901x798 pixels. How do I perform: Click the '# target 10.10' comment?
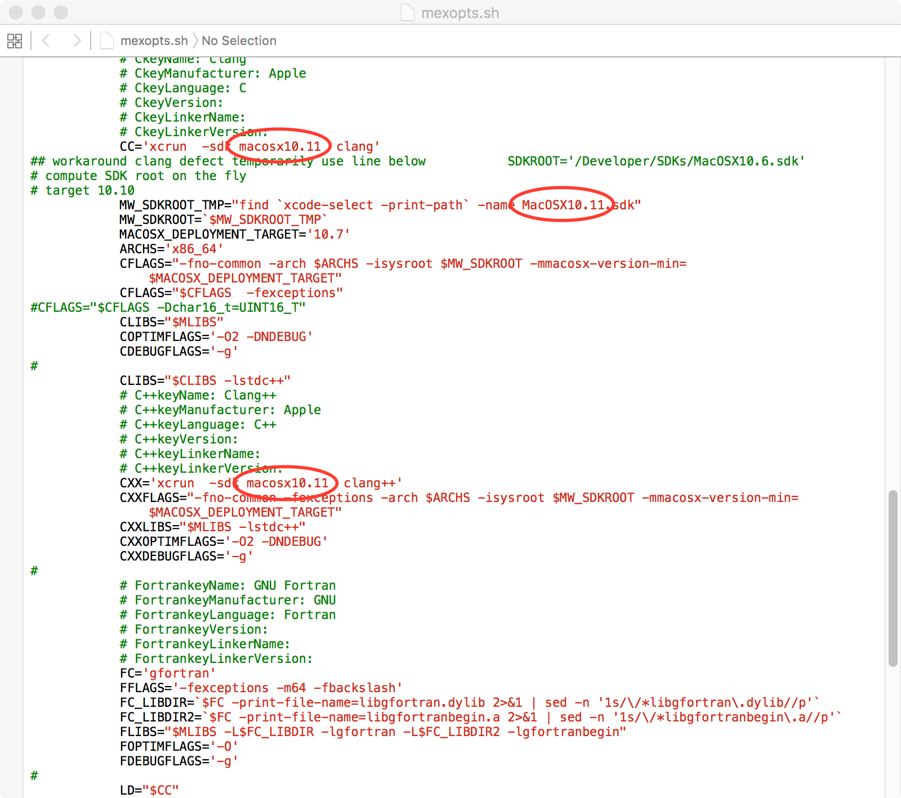click(x=82, y=190)
